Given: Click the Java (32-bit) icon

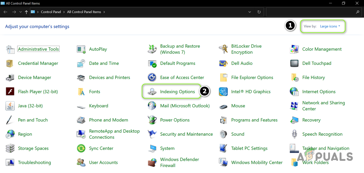Looking at the screenshot, I should click(10, 106).
